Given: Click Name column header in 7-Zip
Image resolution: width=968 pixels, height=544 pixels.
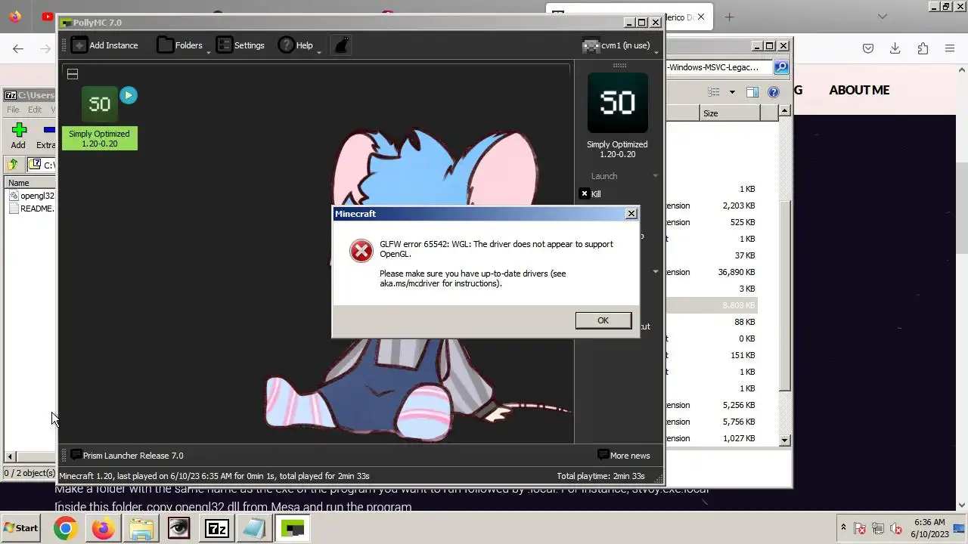Looking at the screenshot, I should (x=30, y=183).
